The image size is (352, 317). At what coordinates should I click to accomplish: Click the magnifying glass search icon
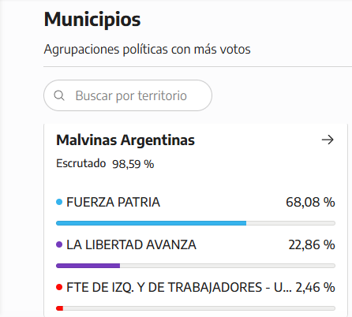(59, 95)
